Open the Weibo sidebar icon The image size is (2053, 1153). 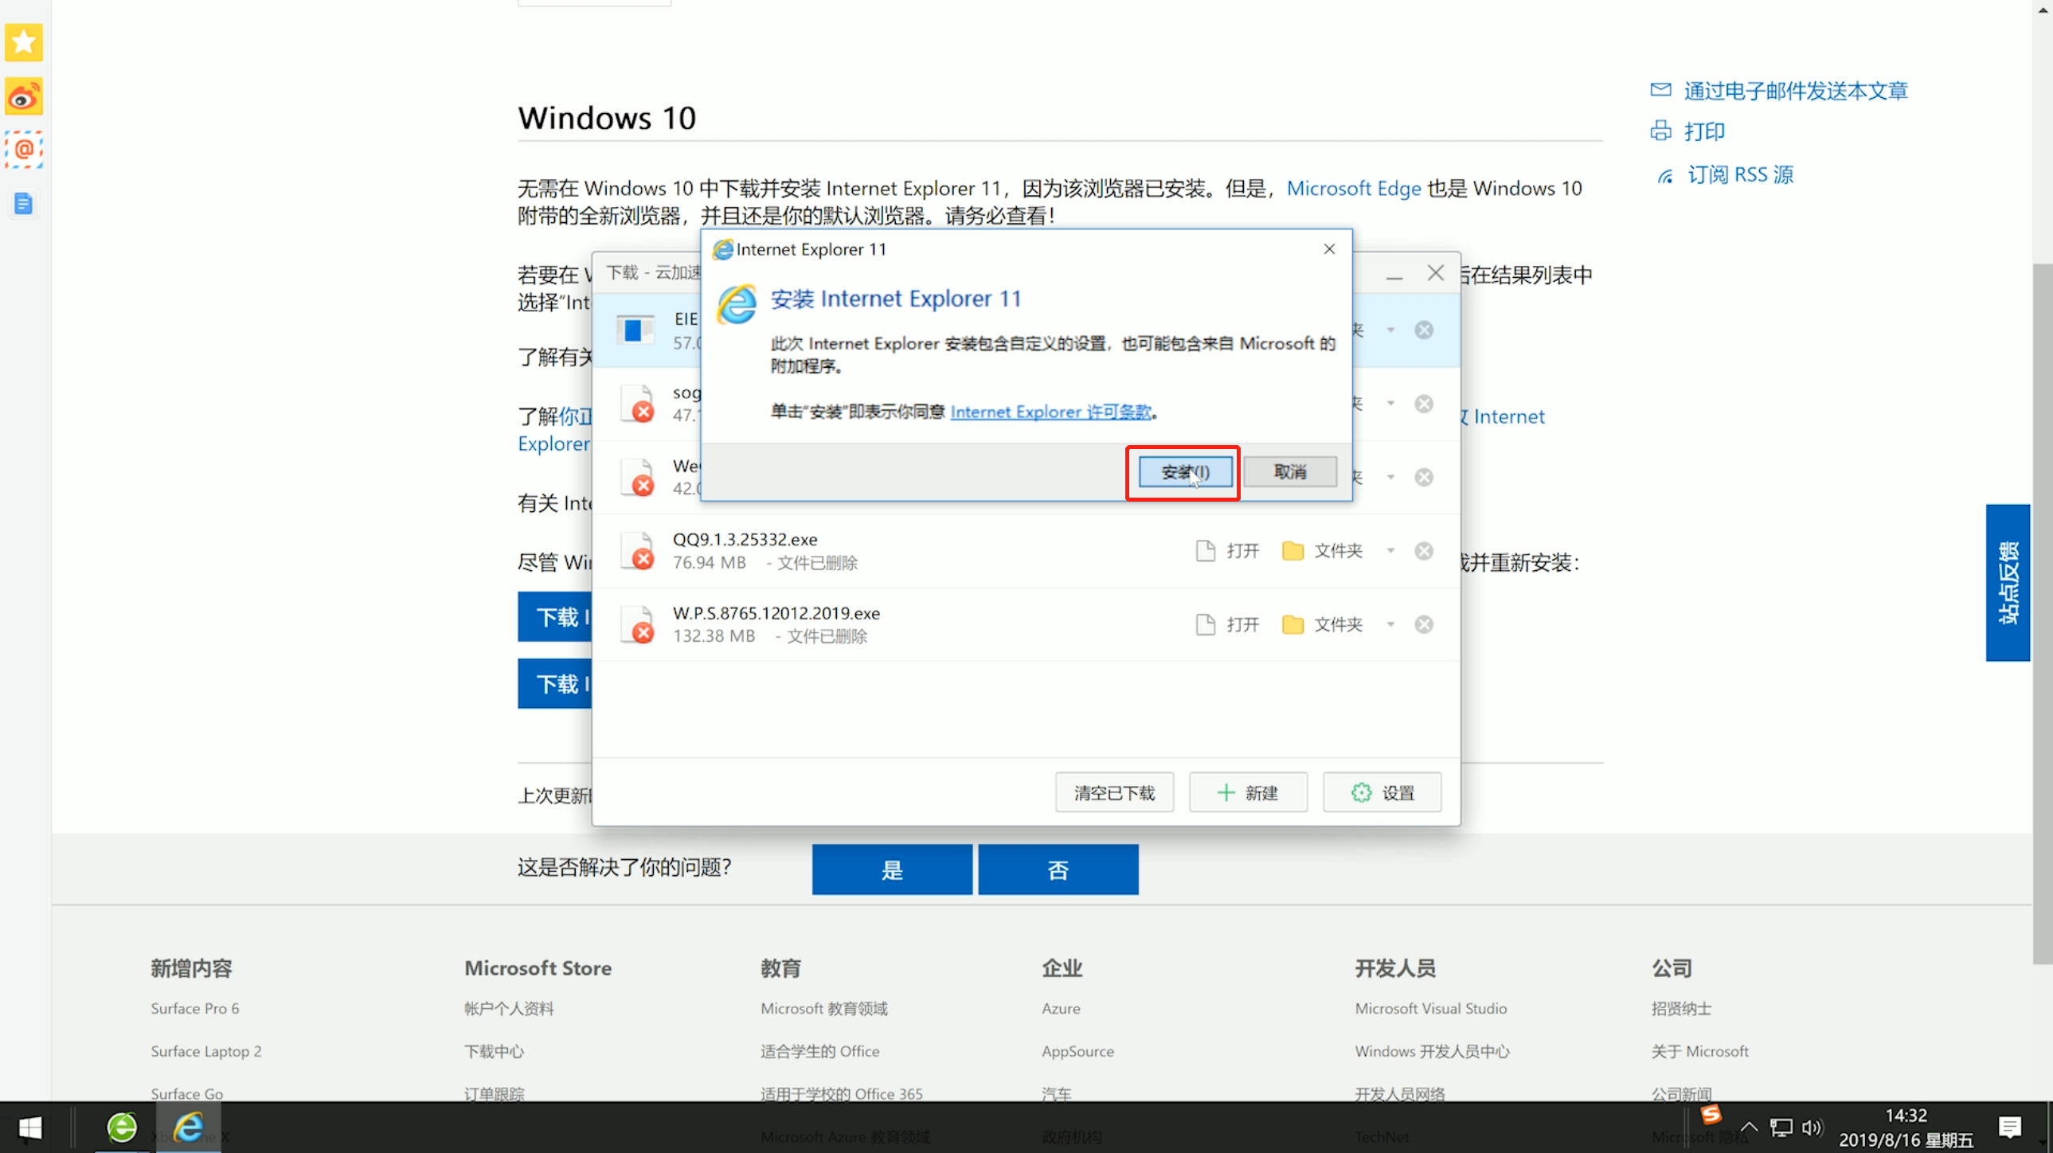click(x=24, y=96)
